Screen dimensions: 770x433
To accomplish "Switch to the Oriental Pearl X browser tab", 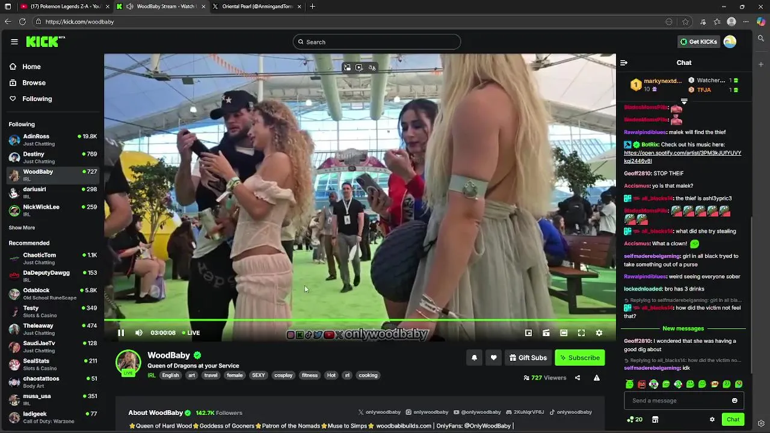I will 256,7.
